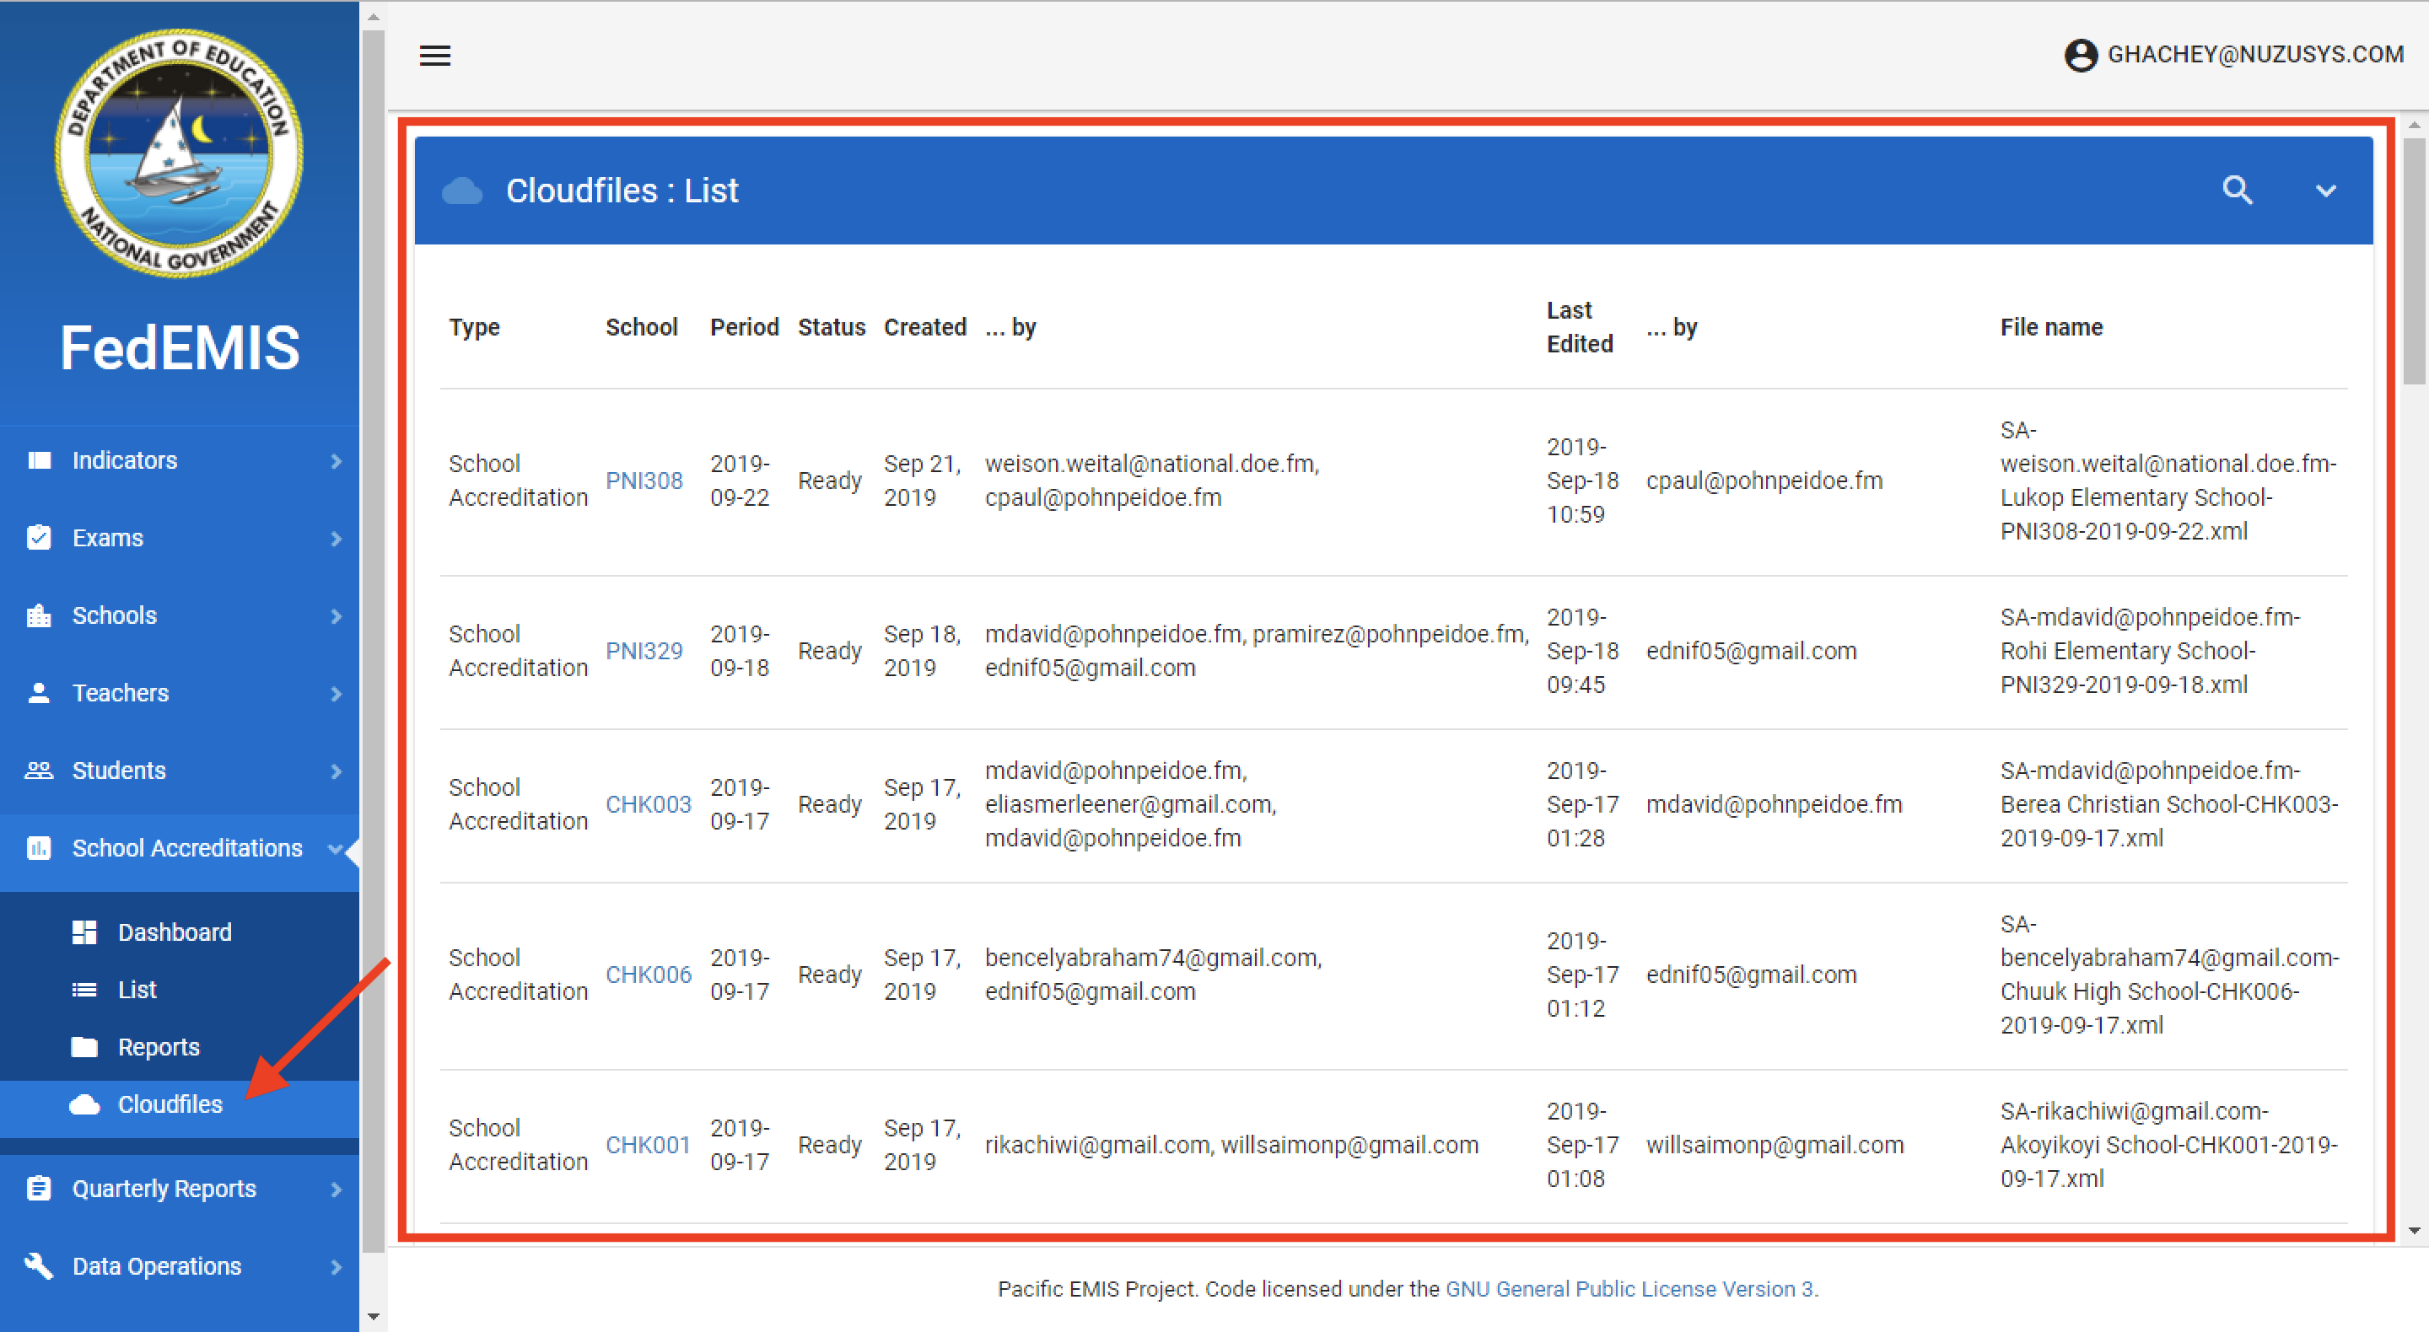Click the Reports folder icon
The height and width of the screenshot is (1332, 2429).
[84, 1047]
